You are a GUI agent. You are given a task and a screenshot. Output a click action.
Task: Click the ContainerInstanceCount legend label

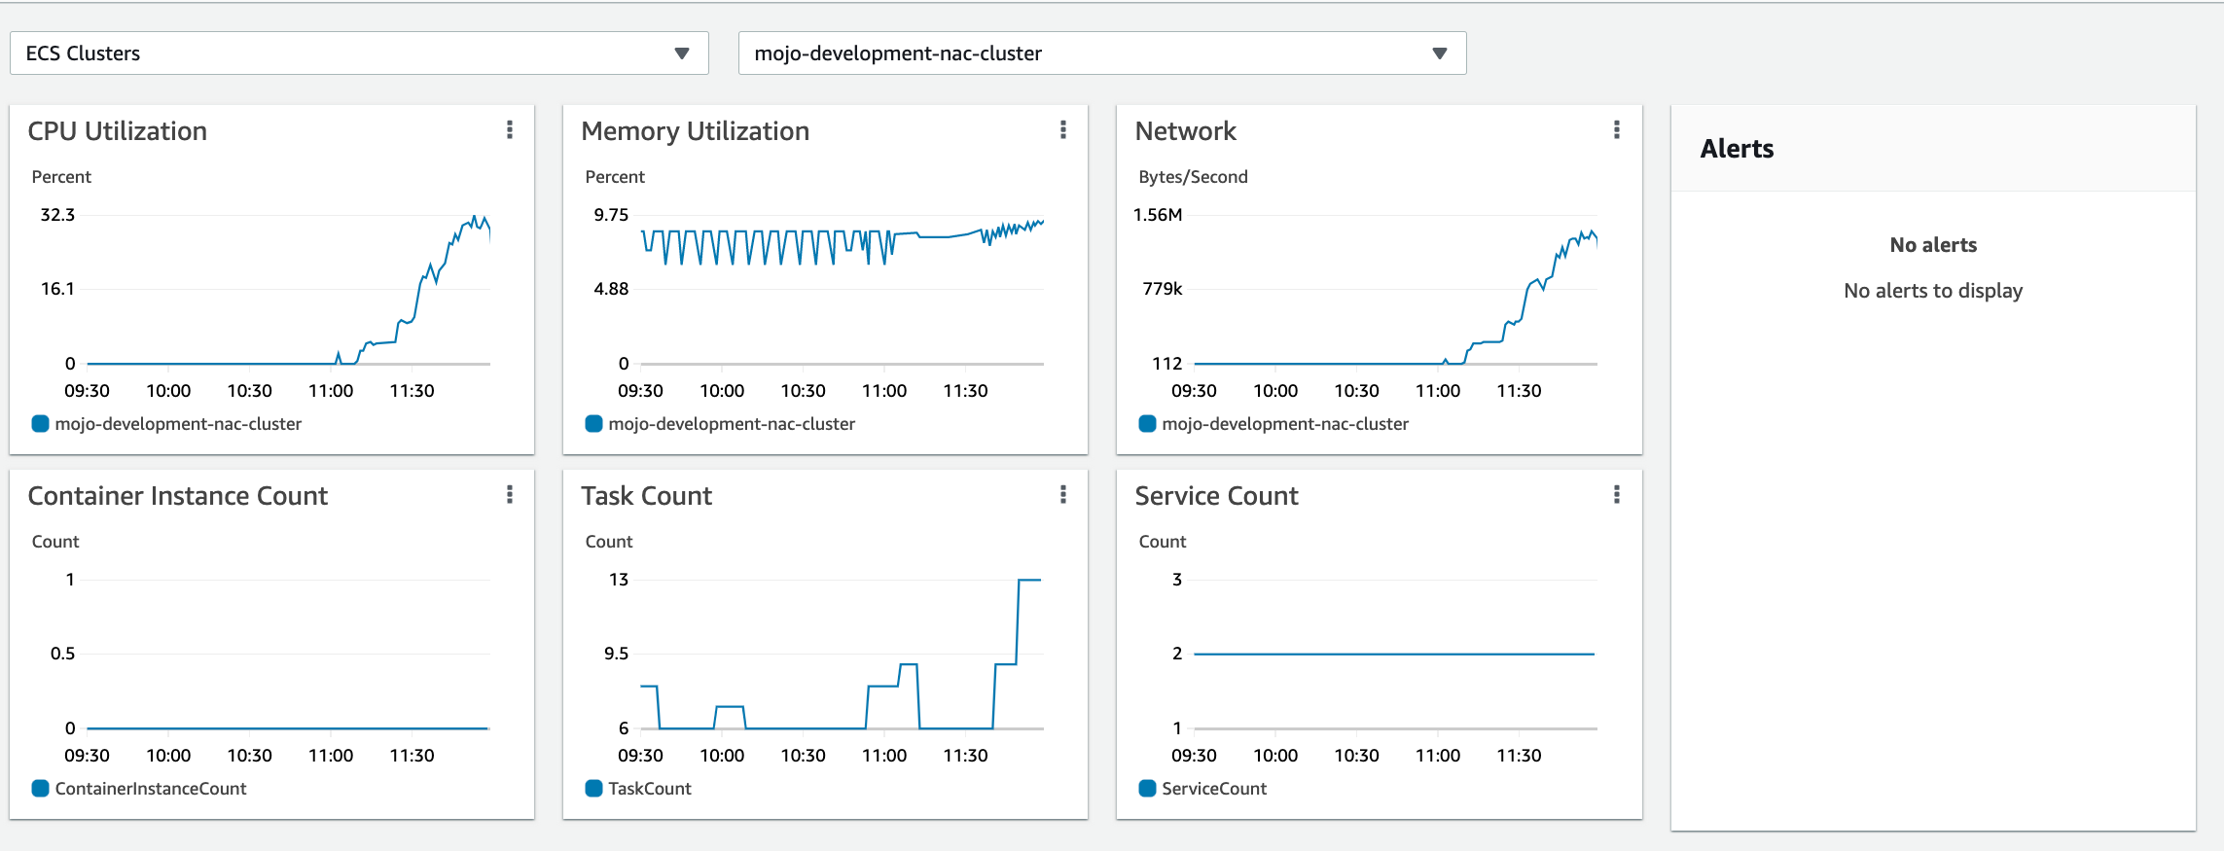click(x=151, y=789)
